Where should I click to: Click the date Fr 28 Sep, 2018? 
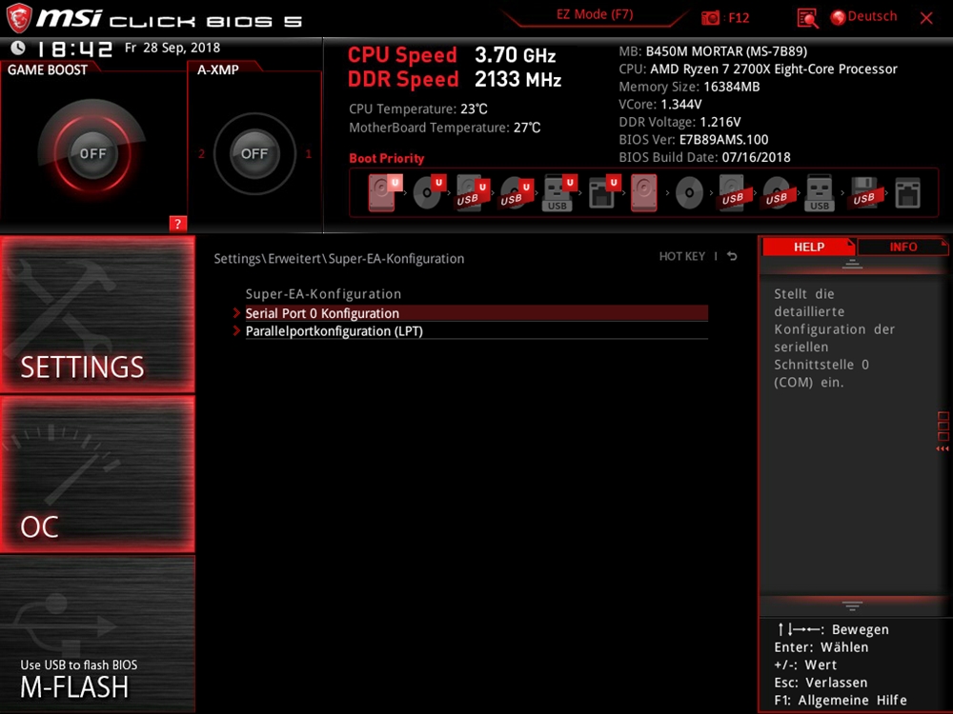(x=172, y=48)
